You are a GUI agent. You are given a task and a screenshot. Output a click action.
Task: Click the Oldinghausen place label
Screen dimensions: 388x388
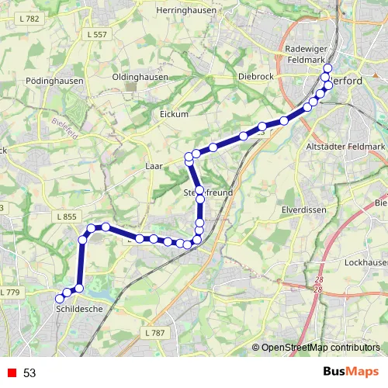140,77
